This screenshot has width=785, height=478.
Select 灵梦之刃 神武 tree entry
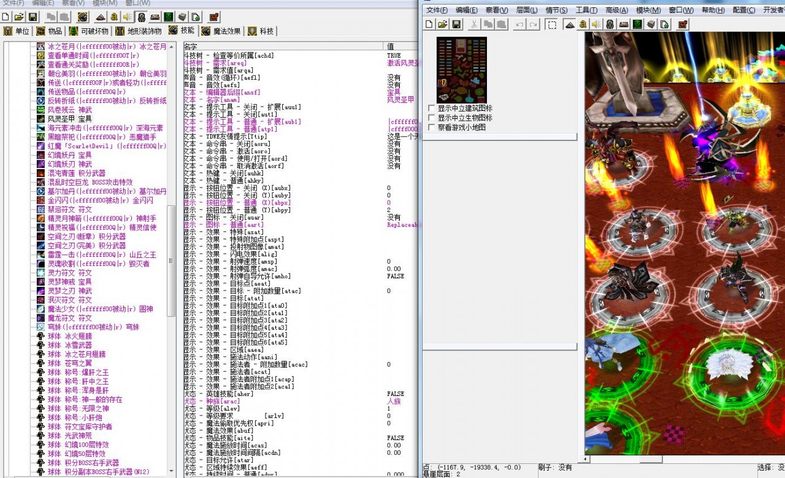(69, 291)
